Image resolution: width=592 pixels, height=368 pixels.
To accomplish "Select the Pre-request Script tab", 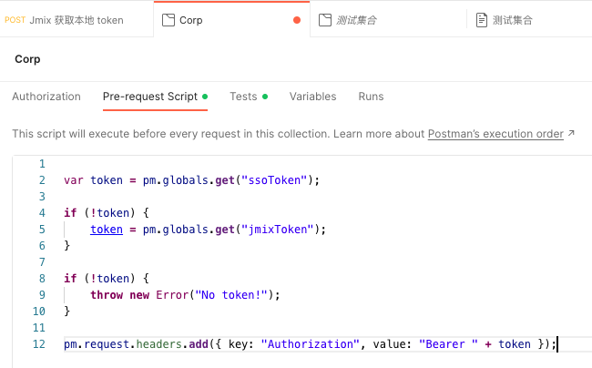I will [155, 97].
